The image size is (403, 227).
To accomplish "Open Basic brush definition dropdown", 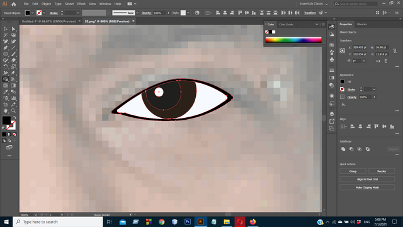I will 137,13.
